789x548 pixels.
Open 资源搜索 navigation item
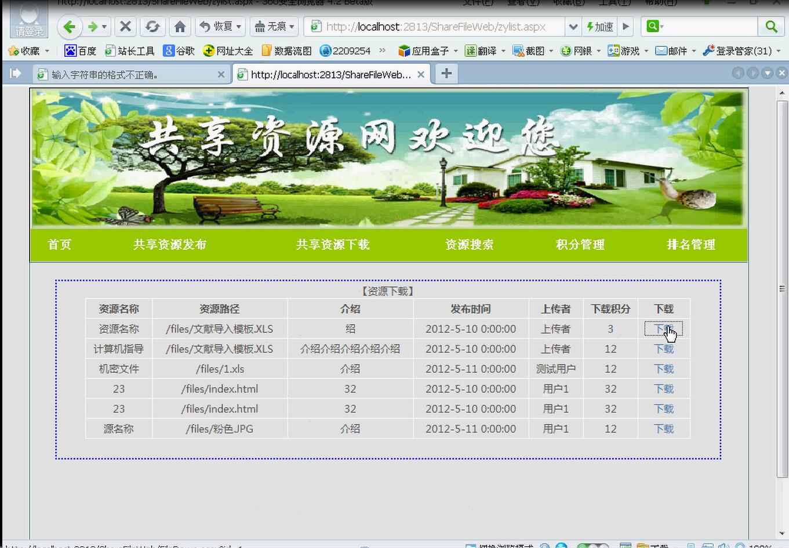pos(470,244)
